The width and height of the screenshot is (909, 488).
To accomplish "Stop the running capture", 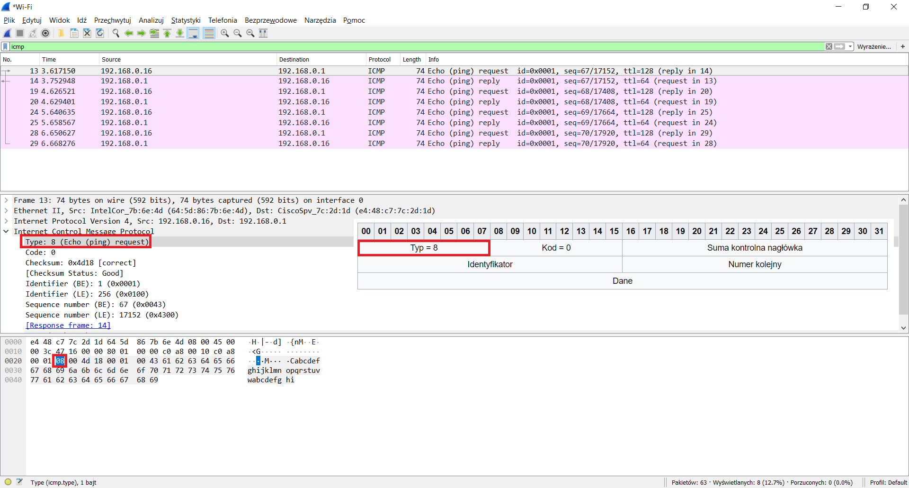I will (x=20, y=33).
